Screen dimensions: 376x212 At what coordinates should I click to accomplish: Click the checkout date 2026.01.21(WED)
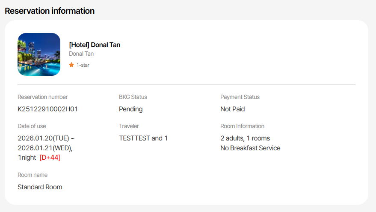tap(45, 148)
